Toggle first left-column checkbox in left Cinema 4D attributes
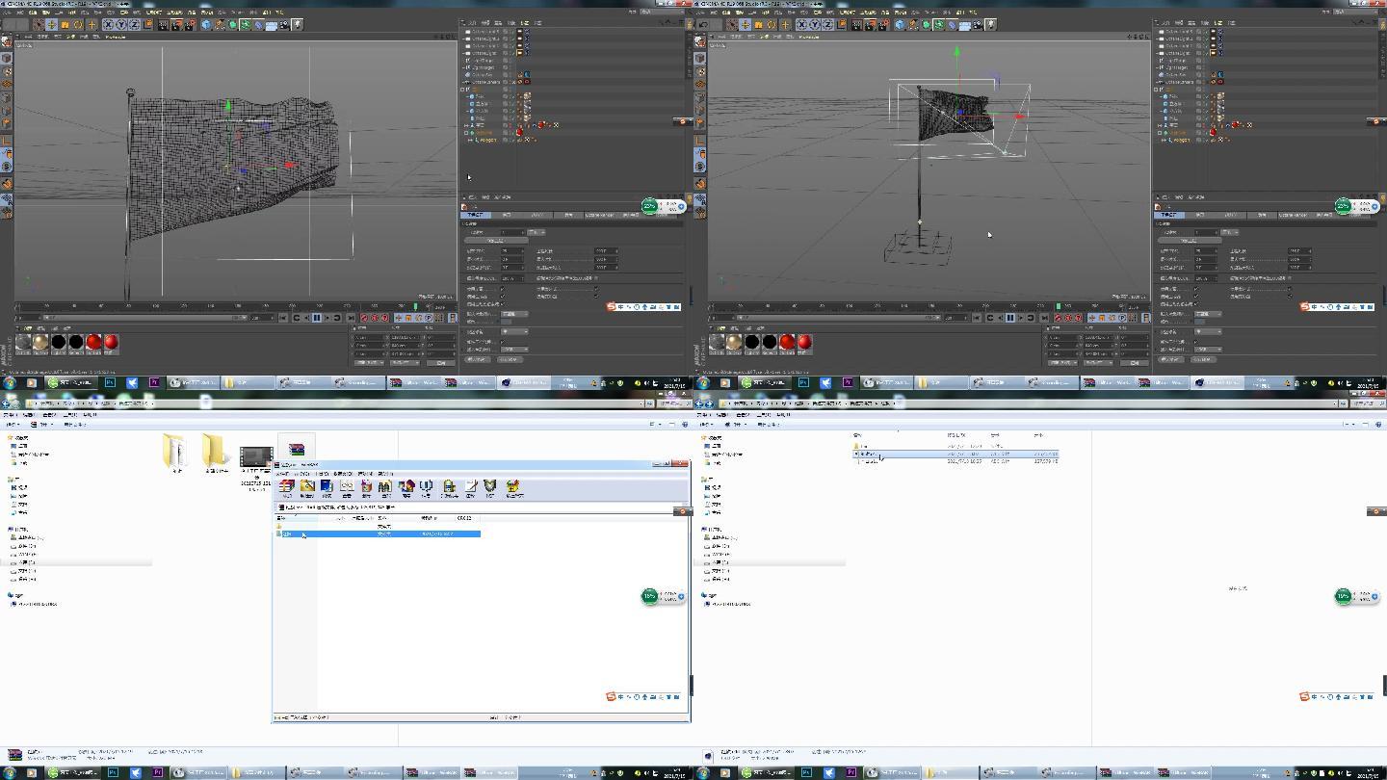The height and width of the screenshot is (780, 1387). point(503,289)
